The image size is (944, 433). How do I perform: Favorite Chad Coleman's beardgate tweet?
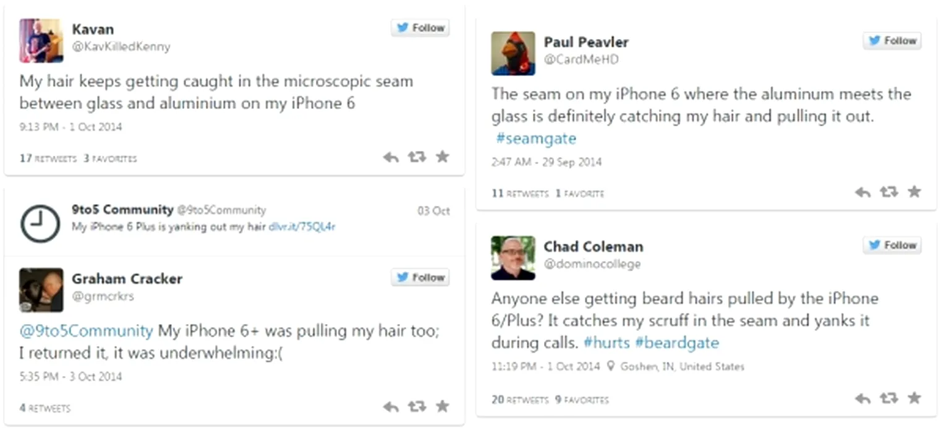914,398
